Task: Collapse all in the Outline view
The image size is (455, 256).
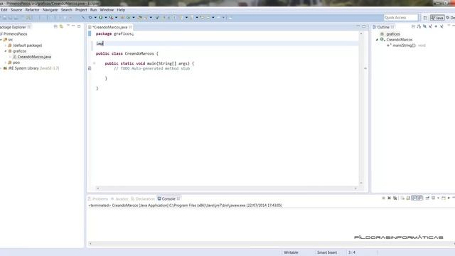Action: (413, 26)
